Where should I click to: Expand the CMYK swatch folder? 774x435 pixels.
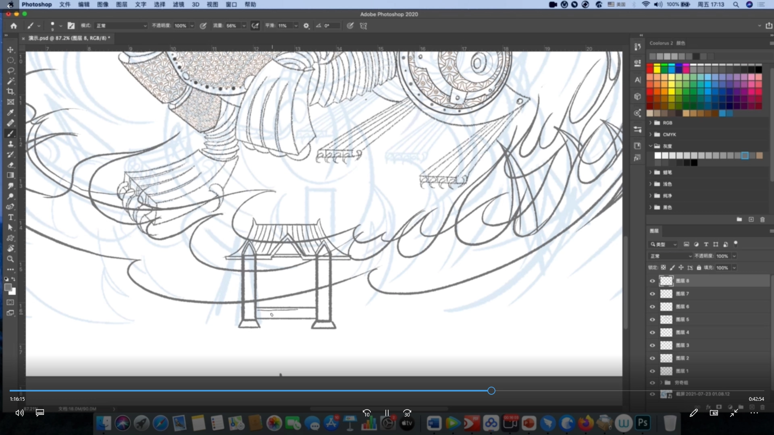(x=650, y=135)
